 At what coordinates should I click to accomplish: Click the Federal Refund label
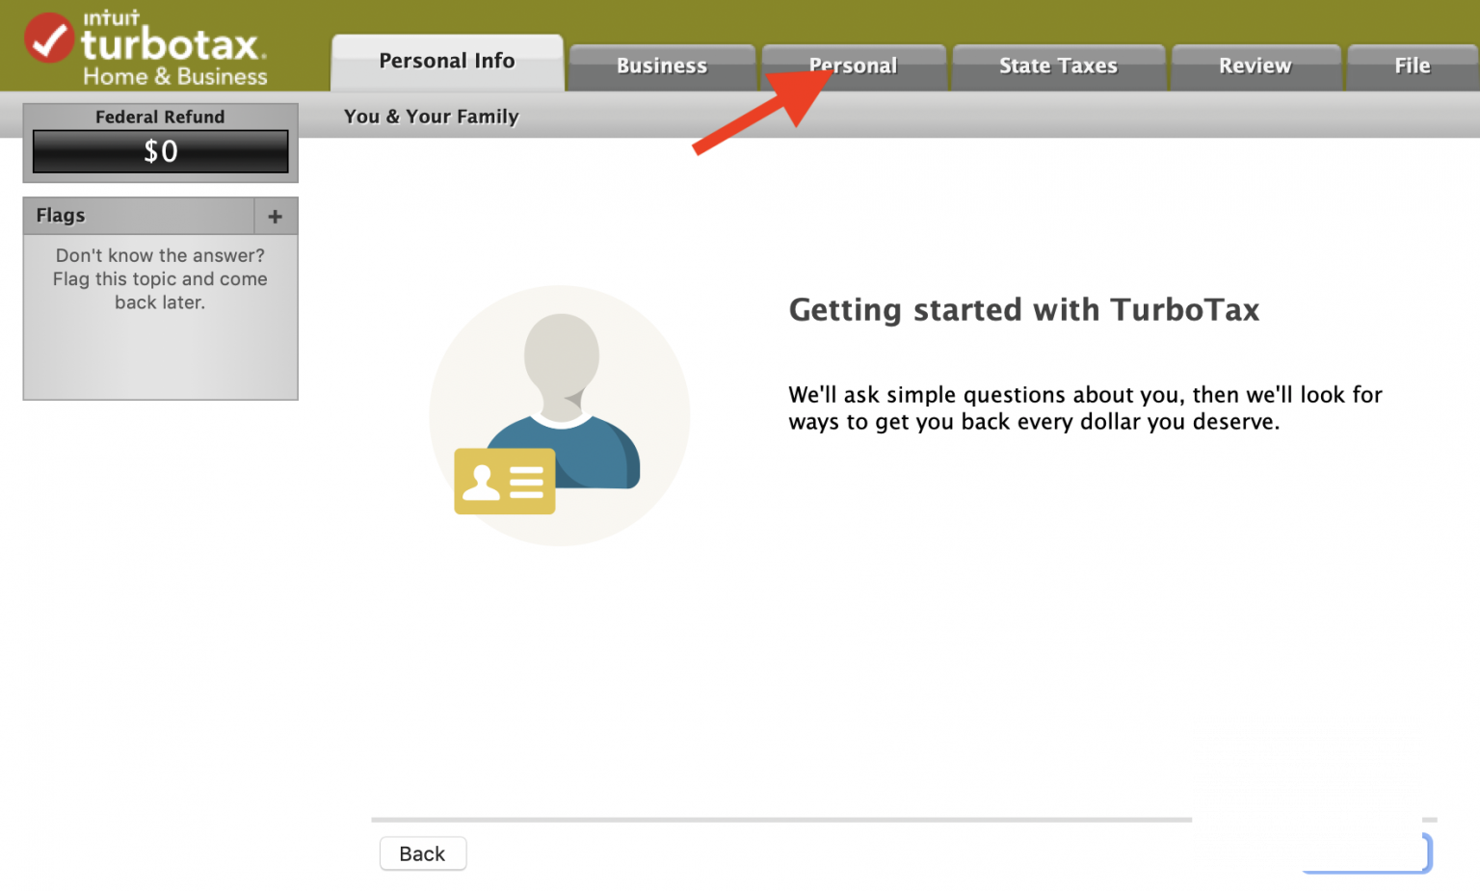coord(160,117)
